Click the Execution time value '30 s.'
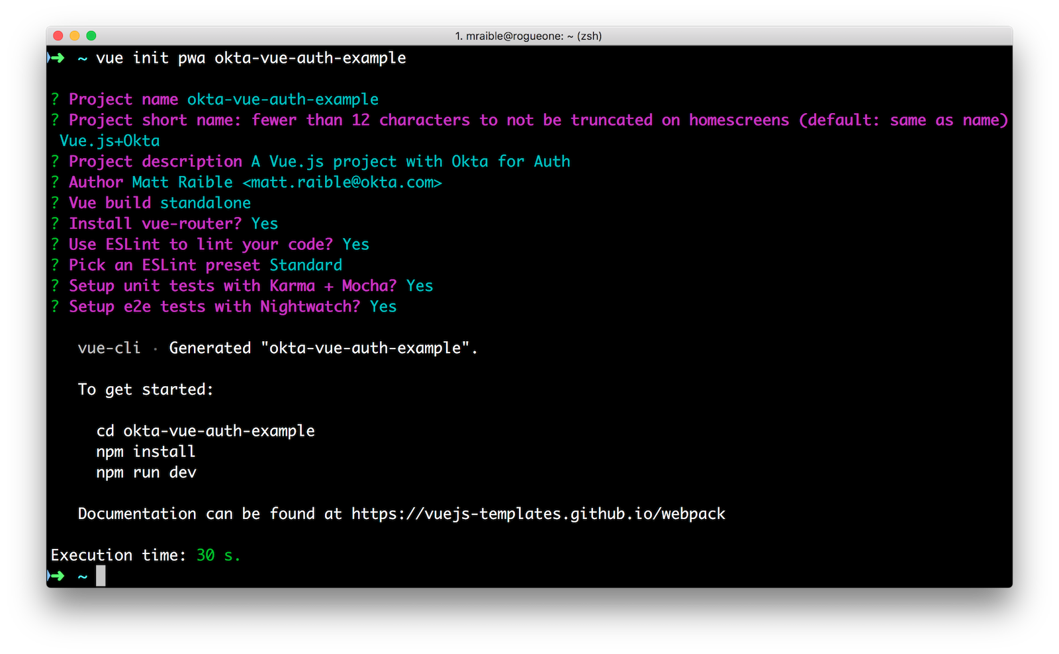 [218, 555]
